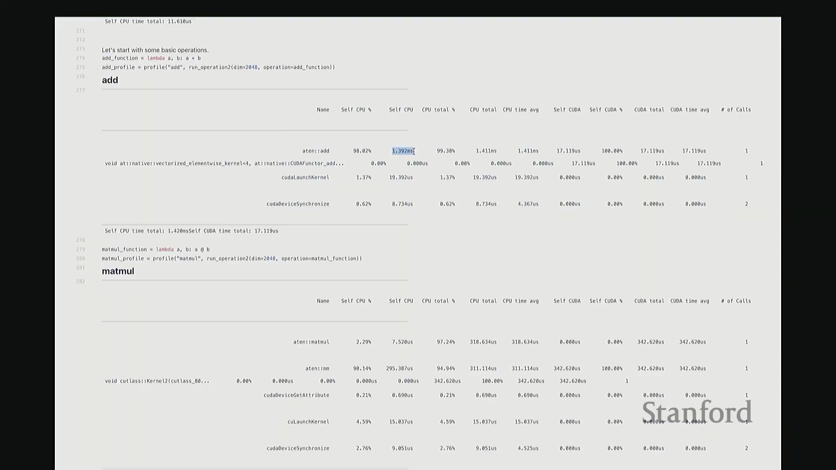Click line number 275 in the gutter

coord(81,67)
